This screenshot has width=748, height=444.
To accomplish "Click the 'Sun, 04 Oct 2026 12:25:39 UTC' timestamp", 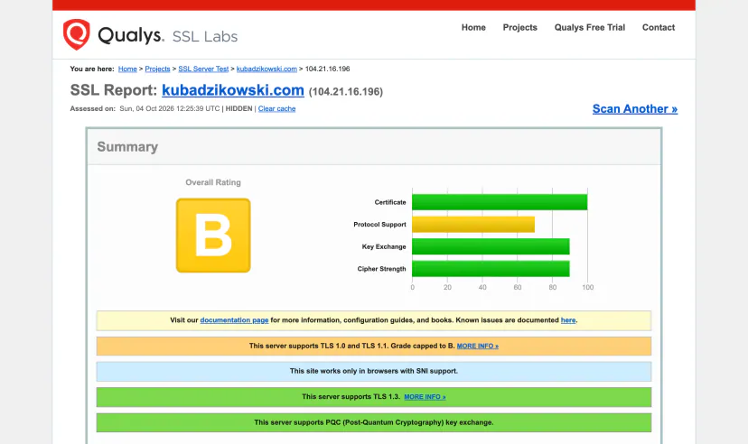I will point(170,108).
